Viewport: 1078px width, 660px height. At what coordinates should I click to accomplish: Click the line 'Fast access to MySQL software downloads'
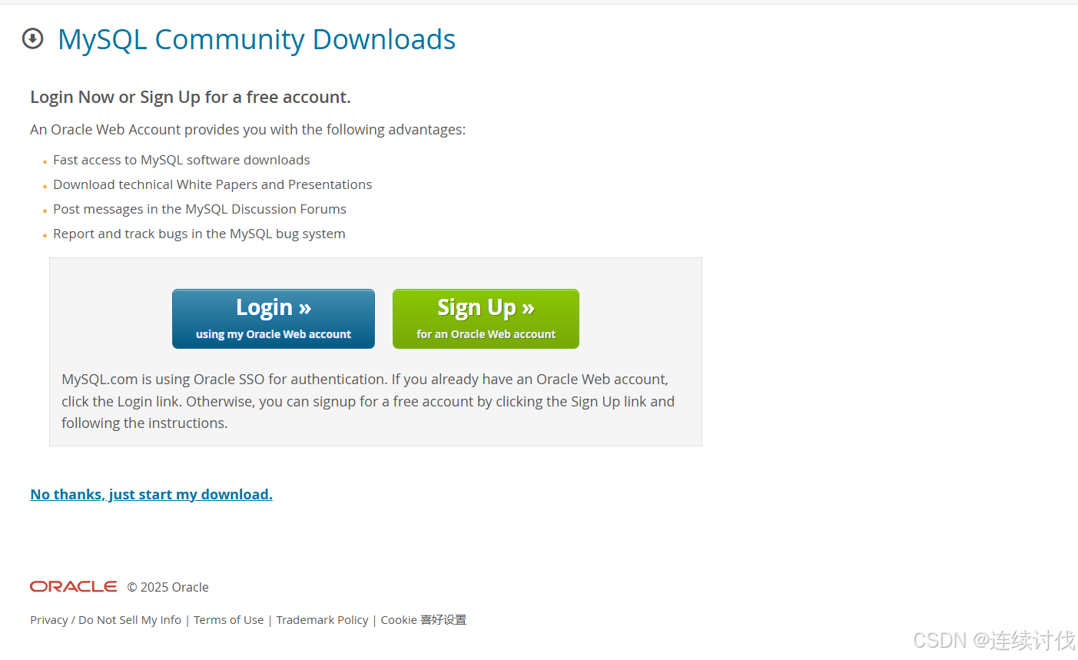coord(181,160)
